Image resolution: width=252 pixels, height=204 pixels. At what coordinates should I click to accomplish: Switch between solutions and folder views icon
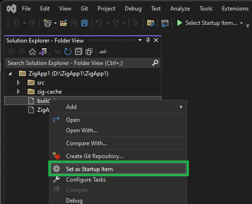pyautogui.click(x=43, y=52)
